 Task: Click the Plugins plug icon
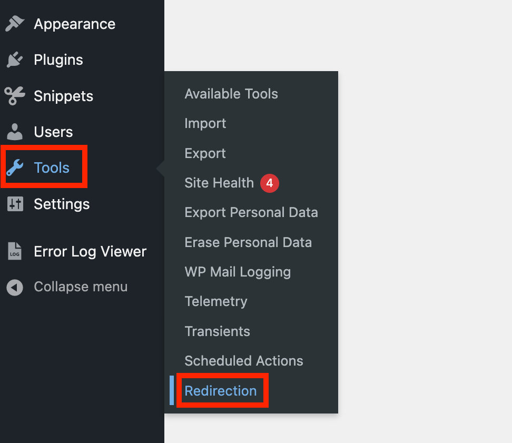pyautogui.click(x=15, y=60)
